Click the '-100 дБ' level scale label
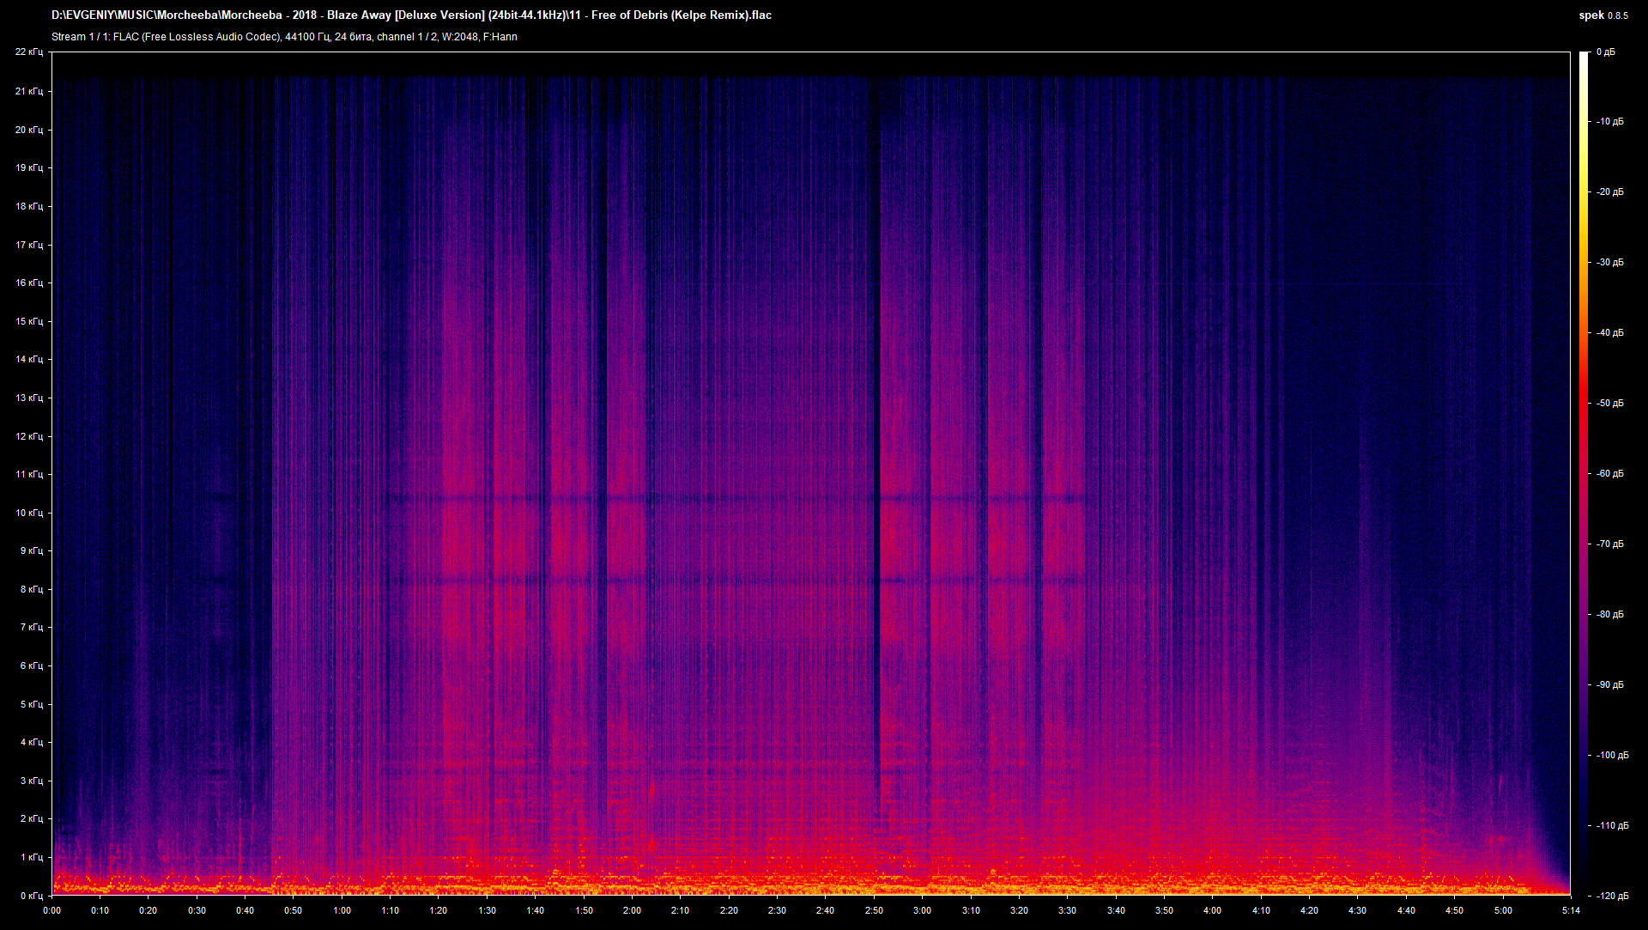Screen dimensions: 1648x930 [1613, 756]
